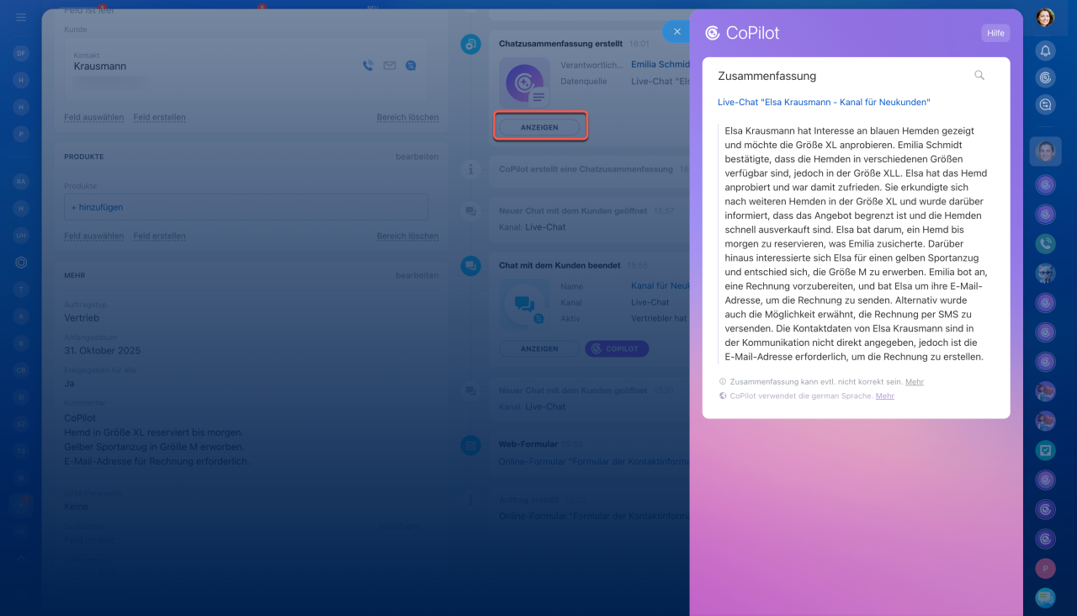
Task: Select the DF item in left sidebar
Action: (x=21, y=53)
